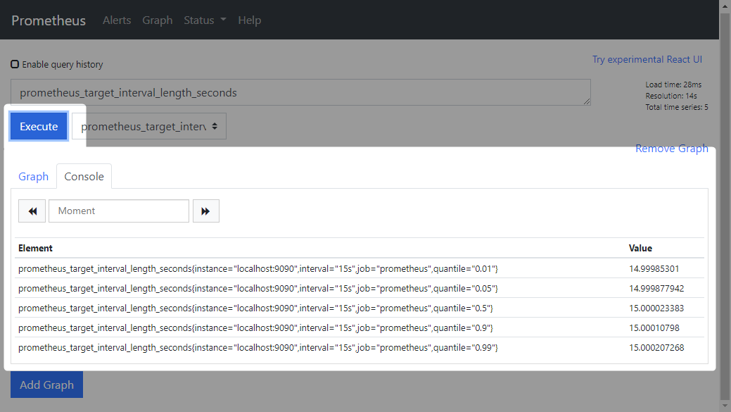The width and height of the screenshot is (731, 412).
Task: Select the Console tab
Action: (x=84, y=176)
